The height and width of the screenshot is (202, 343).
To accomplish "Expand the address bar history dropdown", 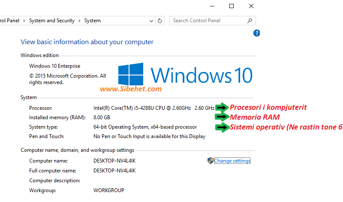I will click(x=151, y=21).
